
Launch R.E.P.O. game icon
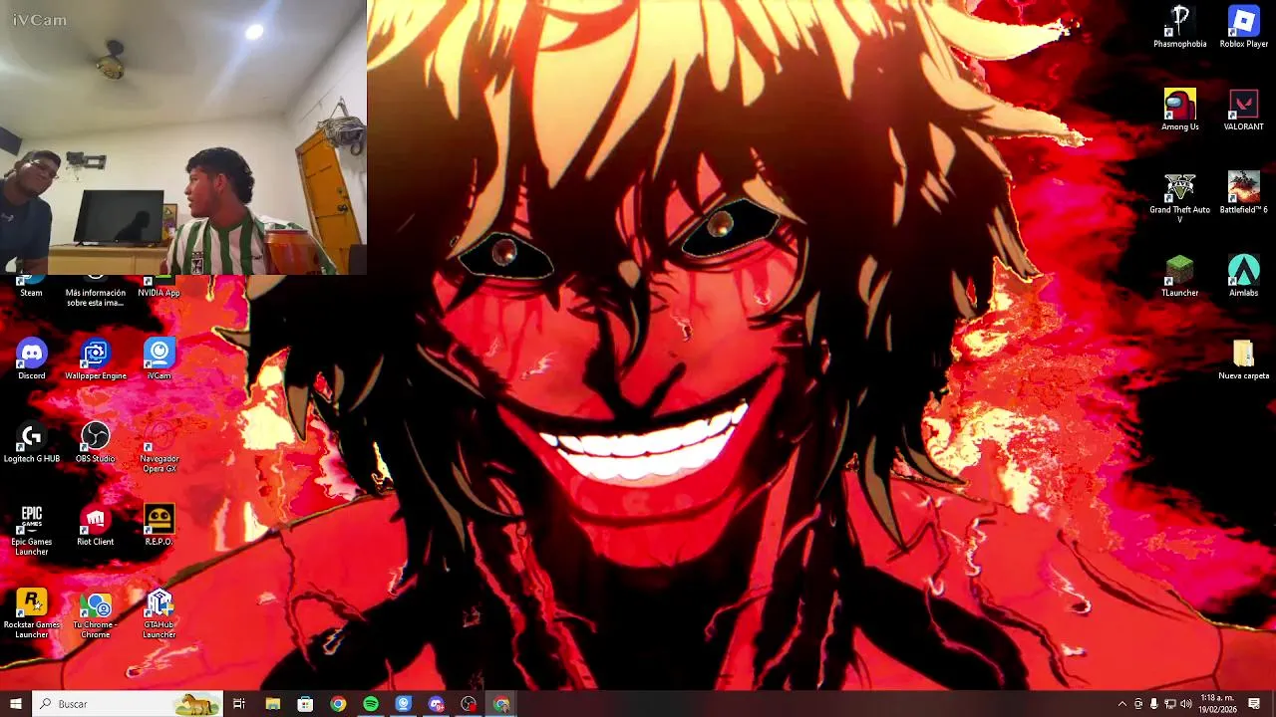159,525
